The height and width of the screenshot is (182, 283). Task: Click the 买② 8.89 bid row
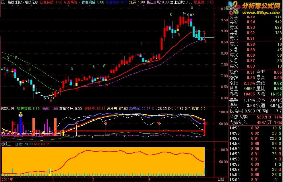[x=255, y=50]
